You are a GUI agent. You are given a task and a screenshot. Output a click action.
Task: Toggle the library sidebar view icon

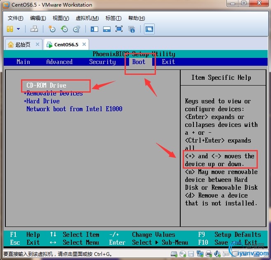[x=94, y=29]
